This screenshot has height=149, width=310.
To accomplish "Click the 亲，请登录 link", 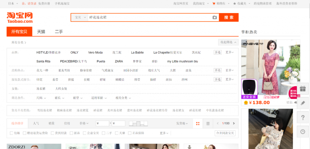I will [x=29, y=4].
